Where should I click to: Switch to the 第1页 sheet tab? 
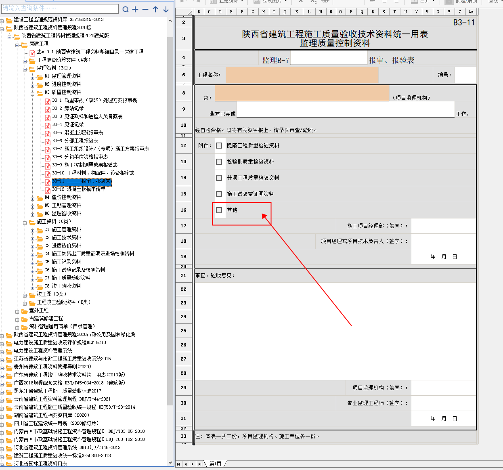pos(215,464)
